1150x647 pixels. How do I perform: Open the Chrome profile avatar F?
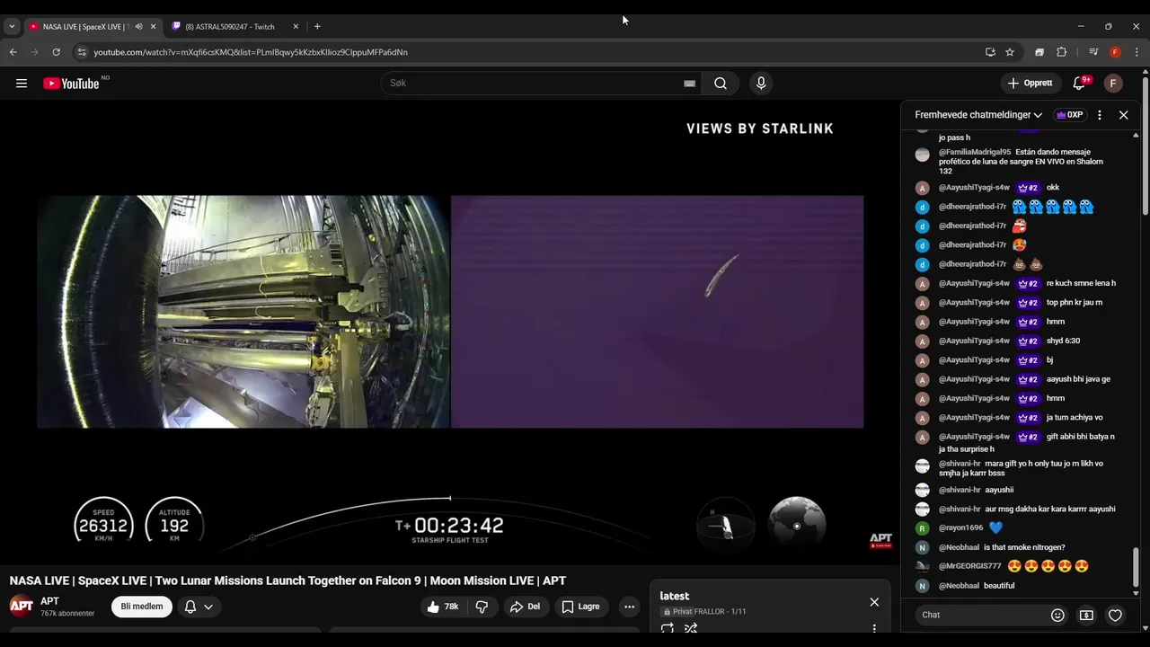click(x=1115, y=52)
